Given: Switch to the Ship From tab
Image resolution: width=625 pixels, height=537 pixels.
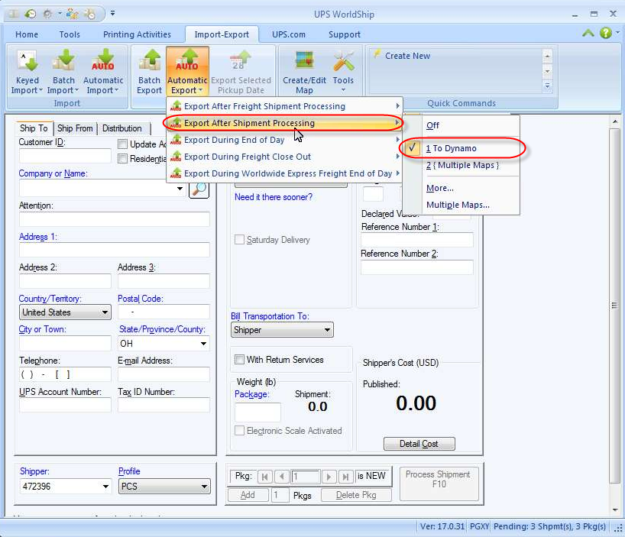Looking at the screenshot, I should (x=75, y=128).
